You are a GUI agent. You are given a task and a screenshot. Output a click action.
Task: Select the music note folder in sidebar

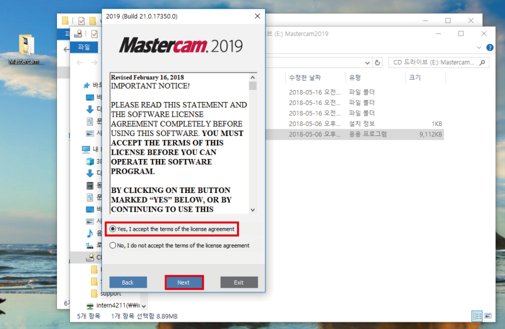(x=90, y=233)
